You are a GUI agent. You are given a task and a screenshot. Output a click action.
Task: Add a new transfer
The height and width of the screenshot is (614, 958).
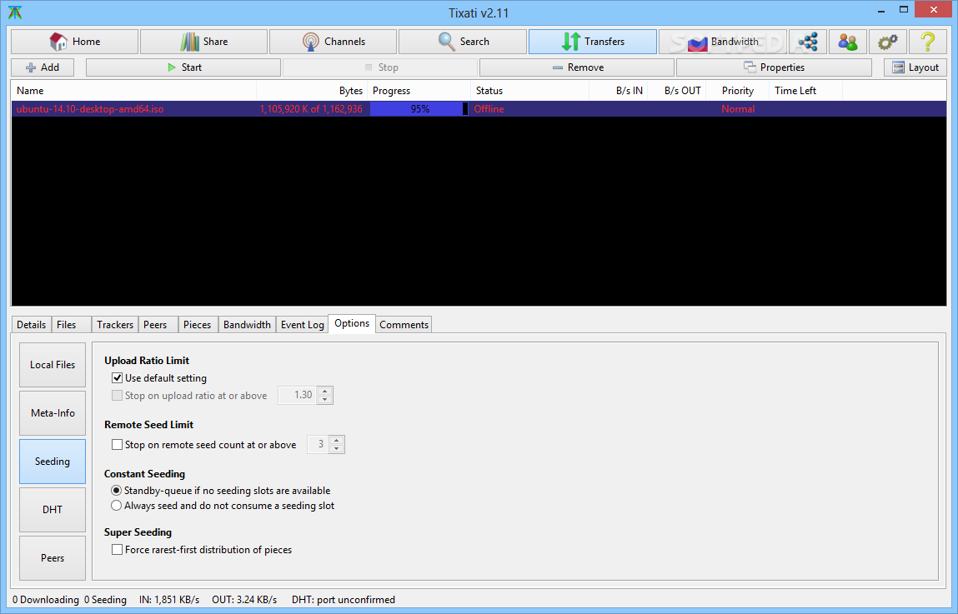43,67
